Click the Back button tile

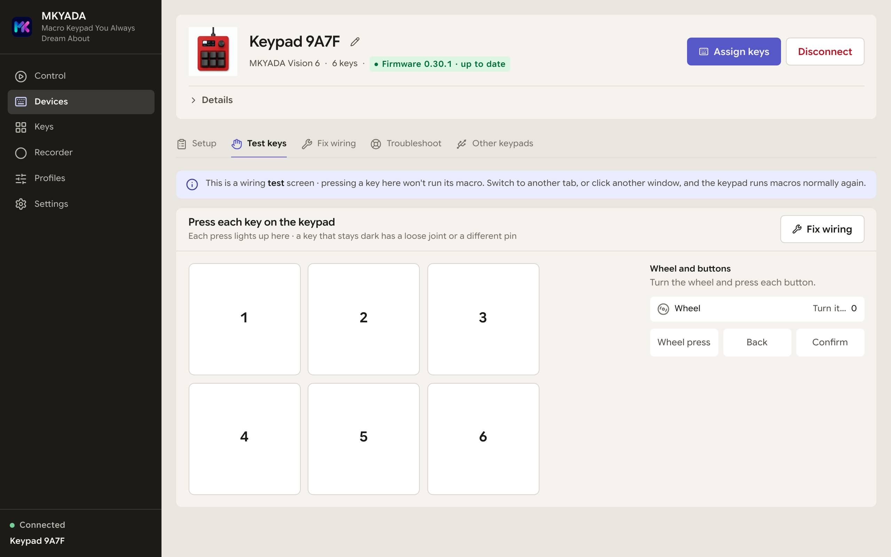point(757,342)
